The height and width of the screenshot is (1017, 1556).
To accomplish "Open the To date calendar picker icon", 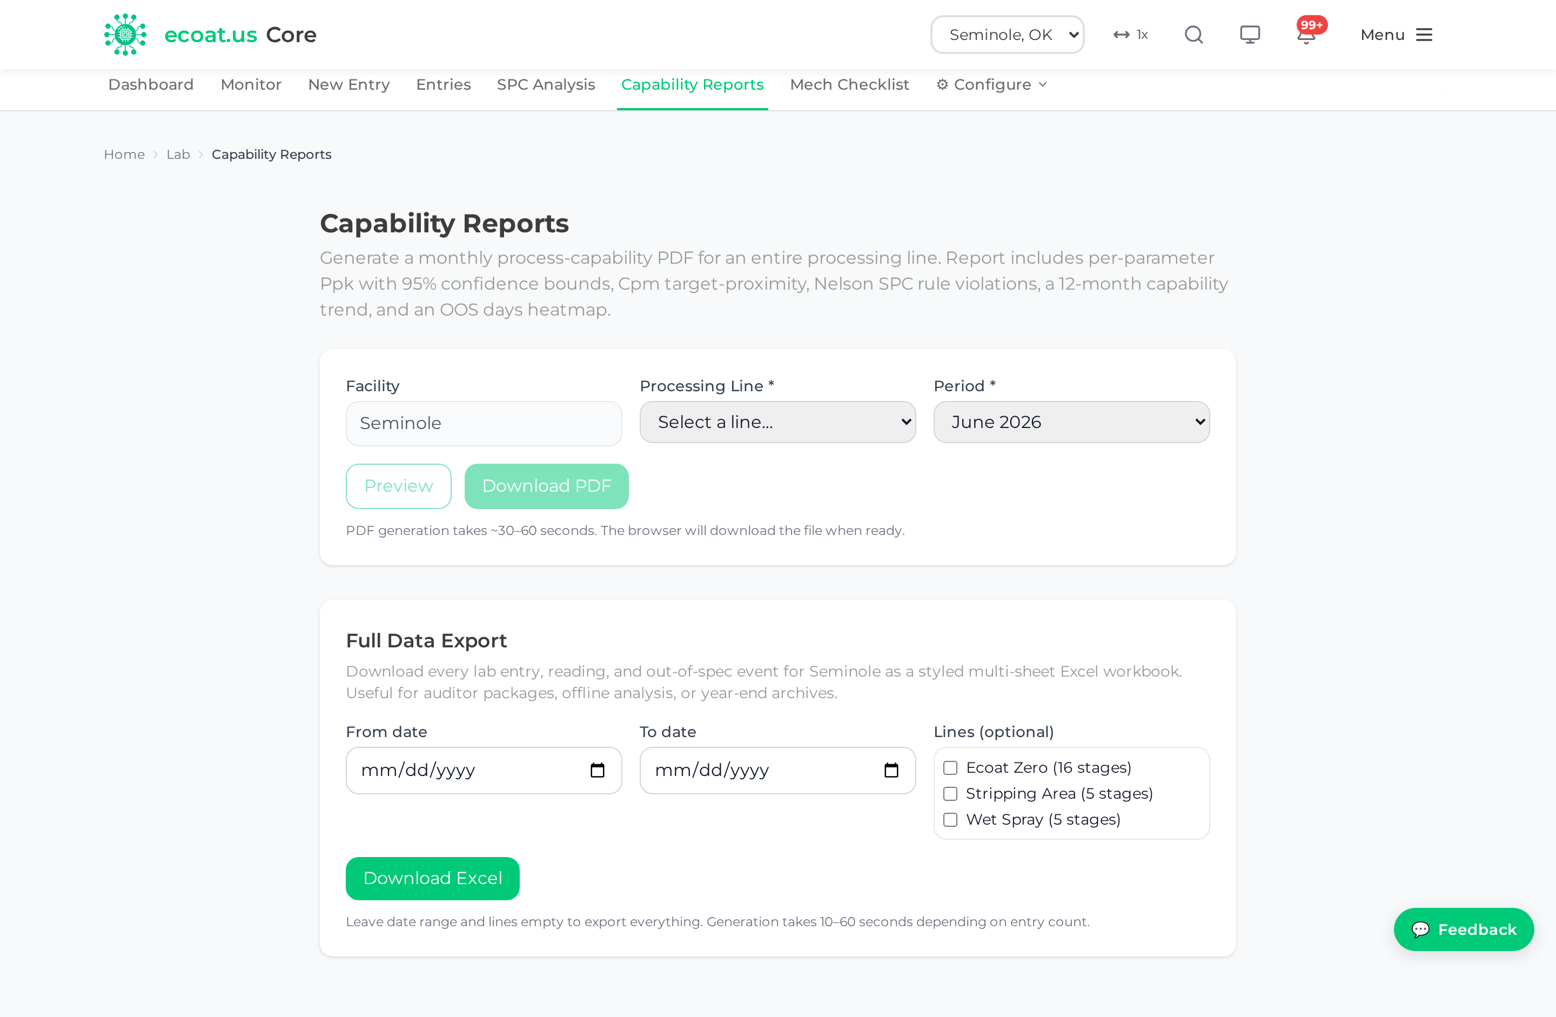I will pos(891,770).
